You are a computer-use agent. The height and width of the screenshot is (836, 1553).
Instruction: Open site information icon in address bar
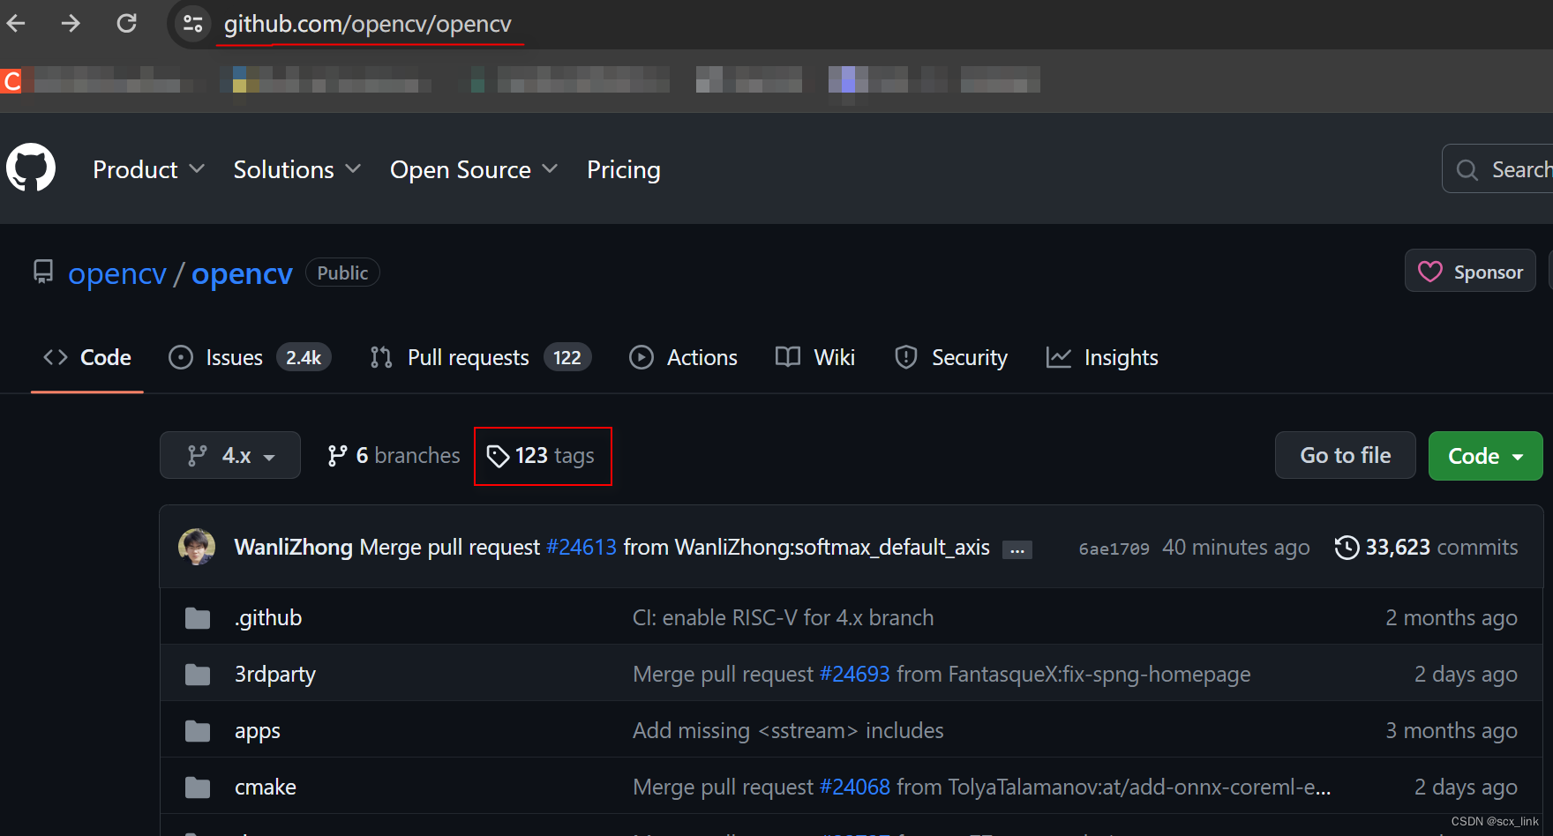coord(192,24)
